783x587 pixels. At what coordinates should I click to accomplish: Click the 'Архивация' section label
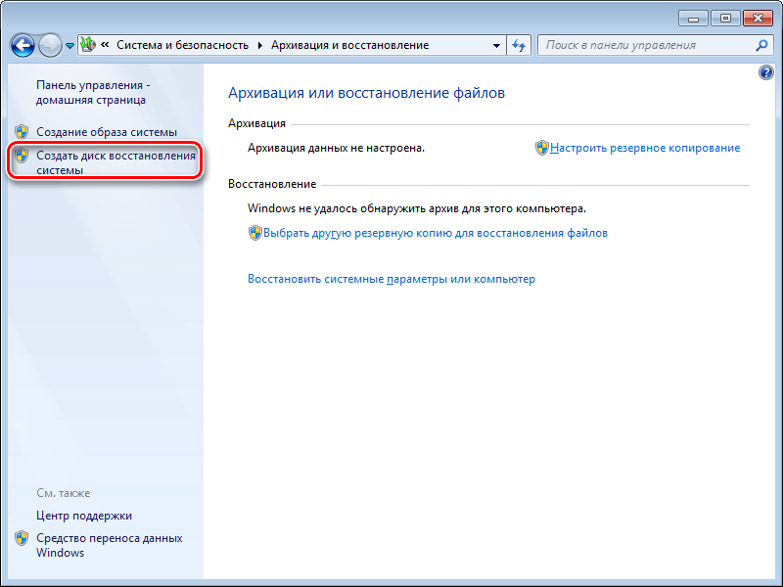point(256,123)
